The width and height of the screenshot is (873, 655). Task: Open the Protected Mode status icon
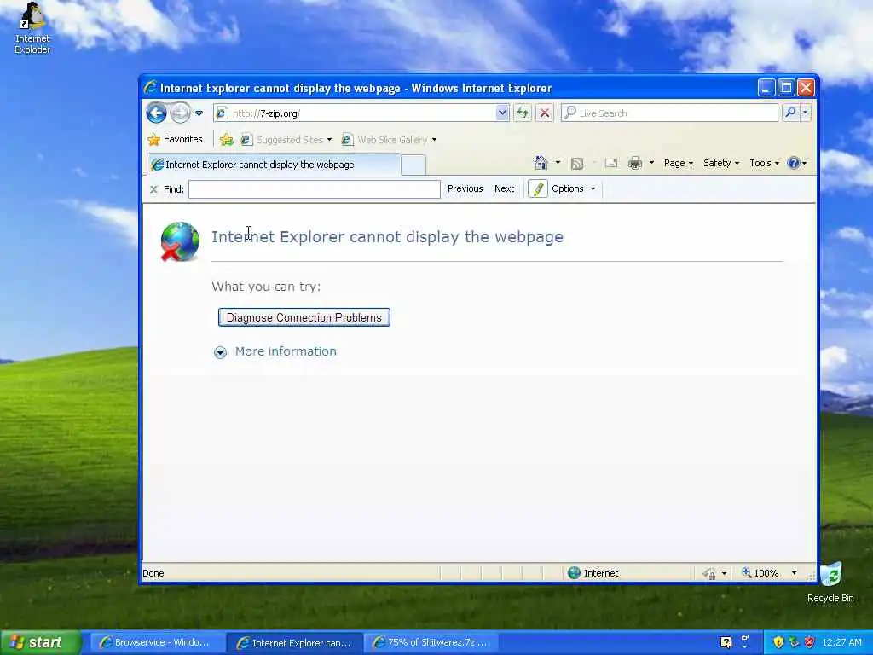(x=709, y=574)
